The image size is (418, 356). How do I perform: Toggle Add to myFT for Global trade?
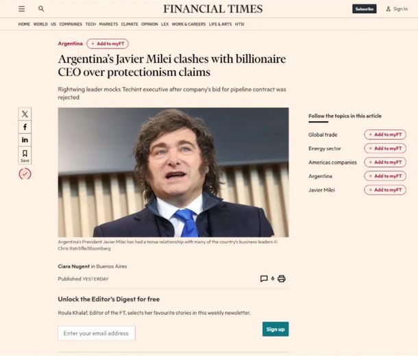point(384,135)
